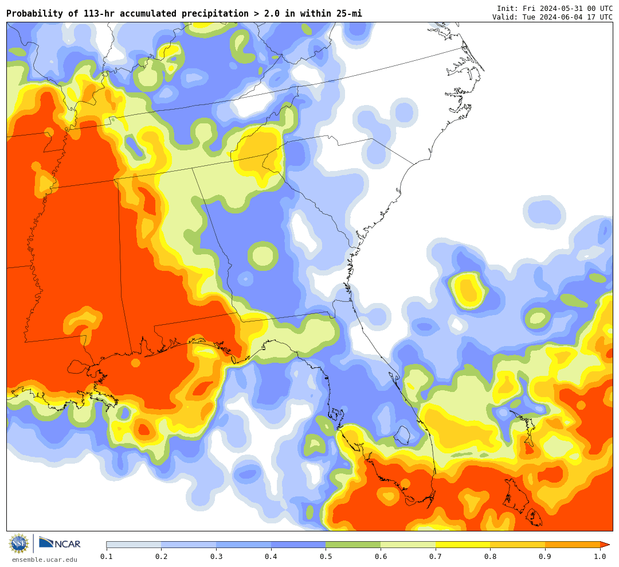Click the 0.3 to 0.4 blue colorbar segment
The image size is (619, 567).
[244, 545]
